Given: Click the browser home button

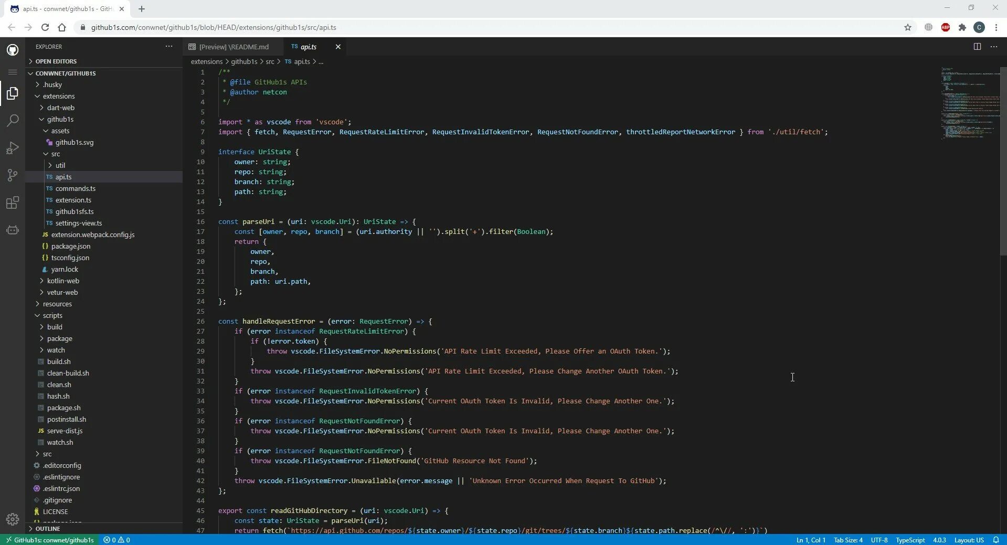Looking at the screenshot, I should tap(62, 27).
